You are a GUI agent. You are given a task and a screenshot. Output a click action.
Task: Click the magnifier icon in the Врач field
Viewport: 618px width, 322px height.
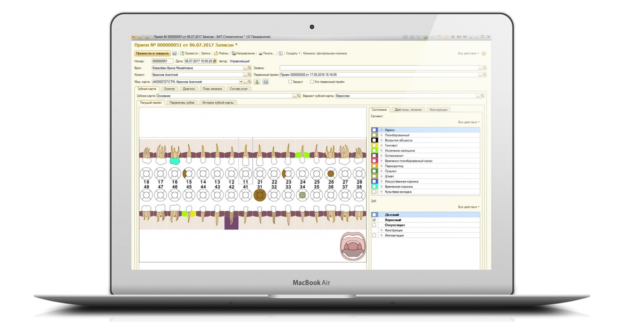[x=249, y=68]
